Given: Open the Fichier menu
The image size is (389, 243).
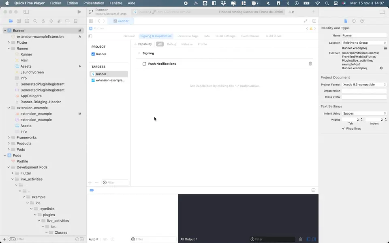Looking at the screenshot, I should 56,3.
